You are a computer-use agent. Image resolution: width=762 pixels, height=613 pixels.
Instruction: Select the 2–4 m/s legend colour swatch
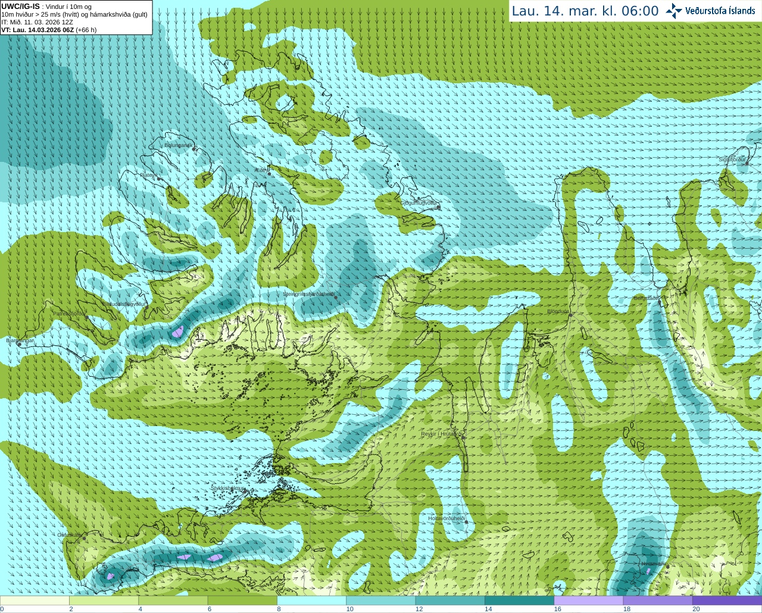[x=104, y=601]
